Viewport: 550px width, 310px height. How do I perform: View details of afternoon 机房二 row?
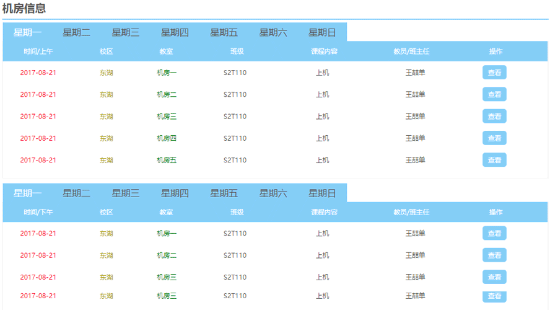(x=494, y=255)
